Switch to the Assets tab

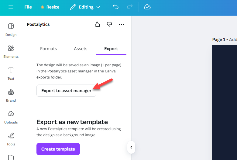pos(81,49)
